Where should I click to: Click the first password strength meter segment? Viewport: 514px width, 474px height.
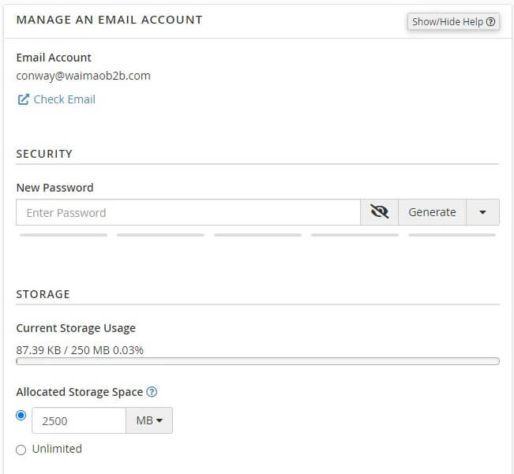tap(63, 235)
